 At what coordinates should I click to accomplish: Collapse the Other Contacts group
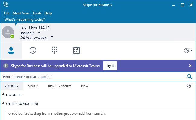coord(3,104)
